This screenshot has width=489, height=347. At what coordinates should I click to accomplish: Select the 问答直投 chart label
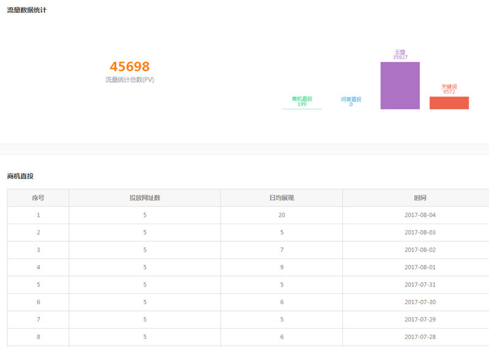coord(351,99)
